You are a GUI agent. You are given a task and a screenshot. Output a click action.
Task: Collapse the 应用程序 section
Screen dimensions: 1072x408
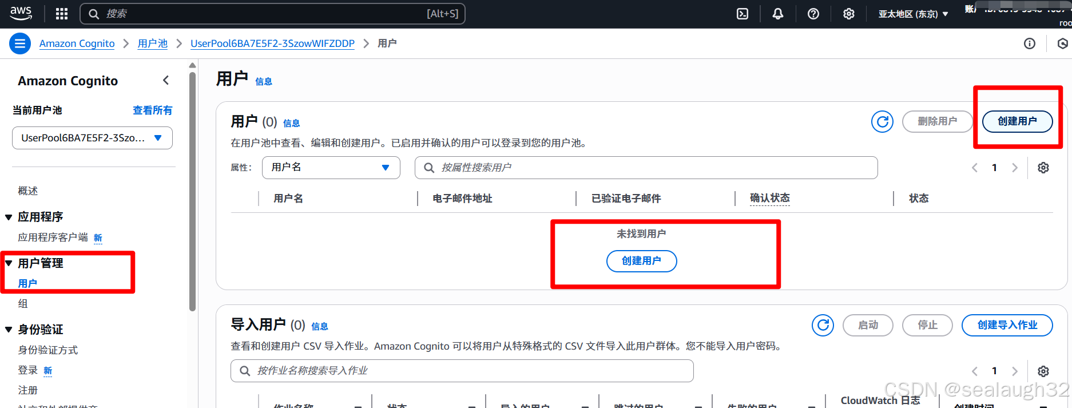point(9,217)
